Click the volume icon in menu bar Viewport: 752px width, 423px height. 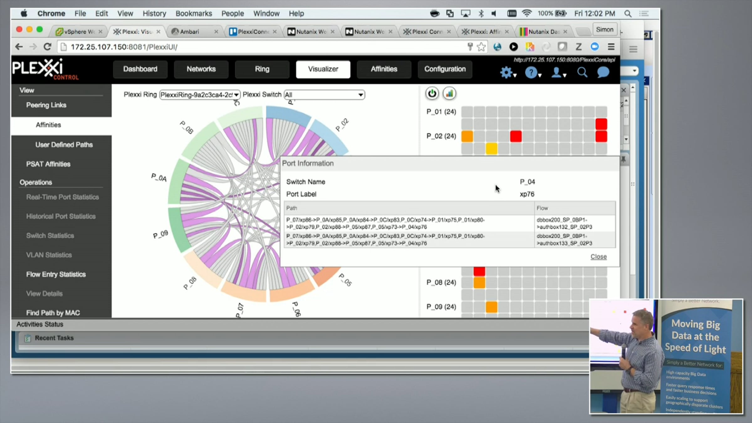pos(494,13)
